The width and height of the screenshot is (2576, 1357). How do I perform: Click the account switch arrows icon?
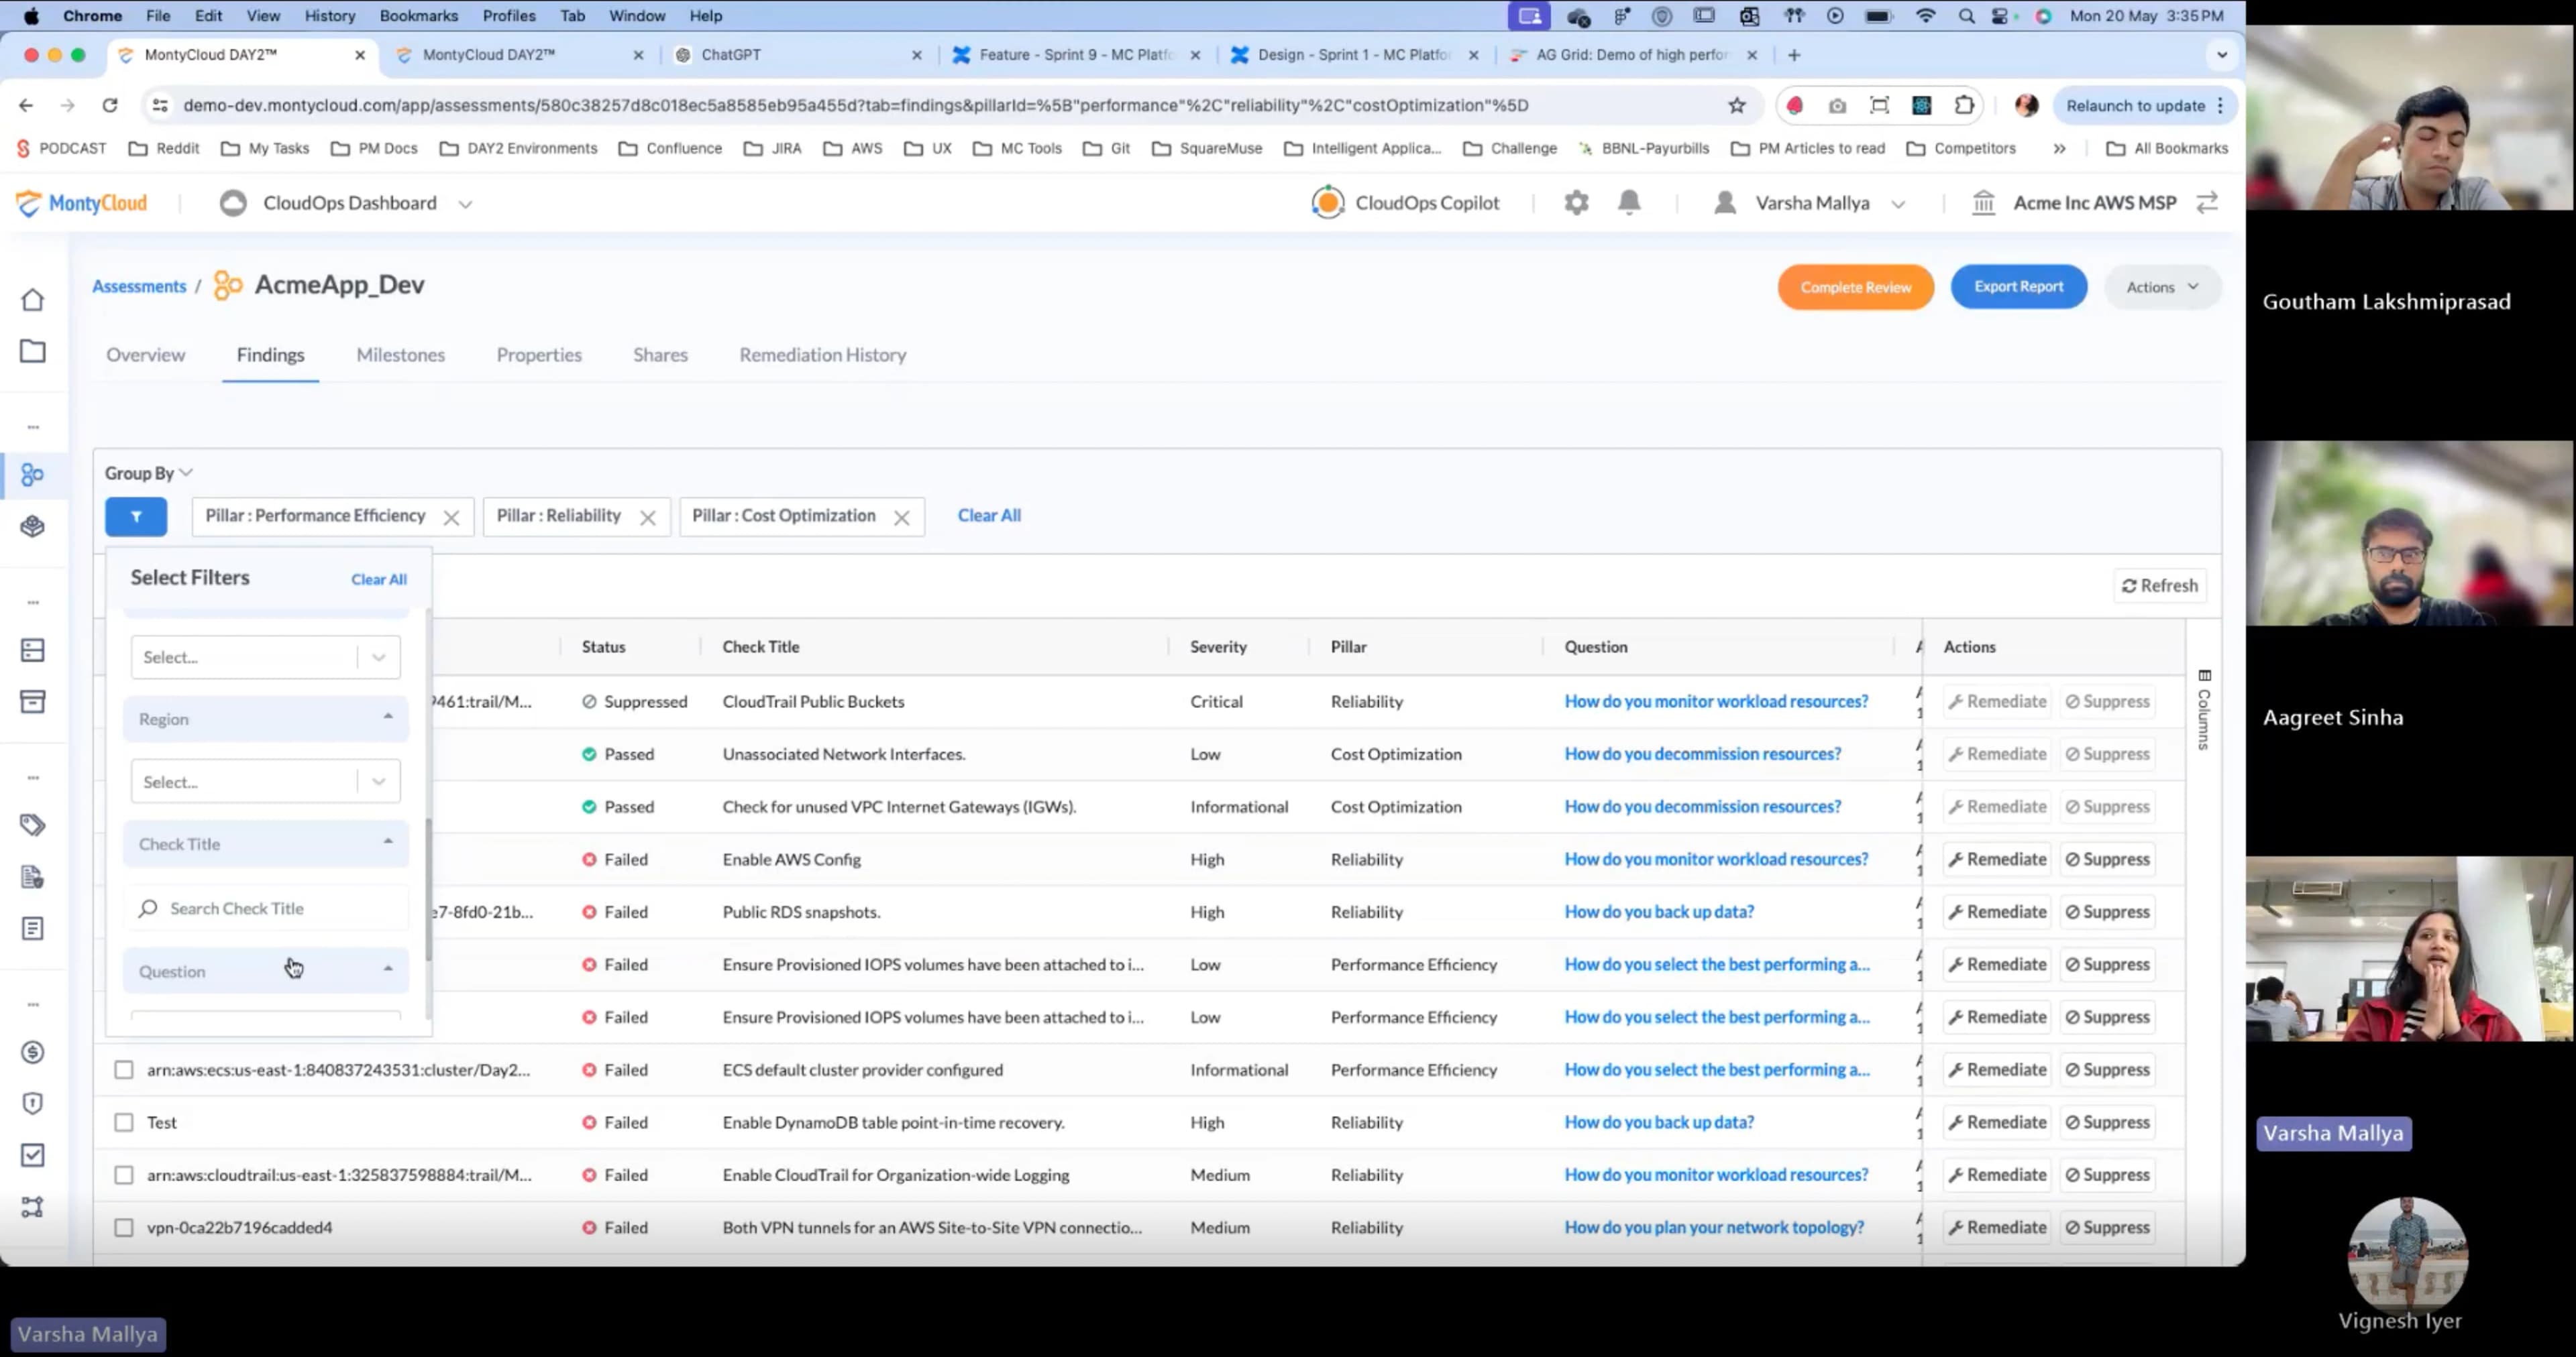click(2207, 203)
